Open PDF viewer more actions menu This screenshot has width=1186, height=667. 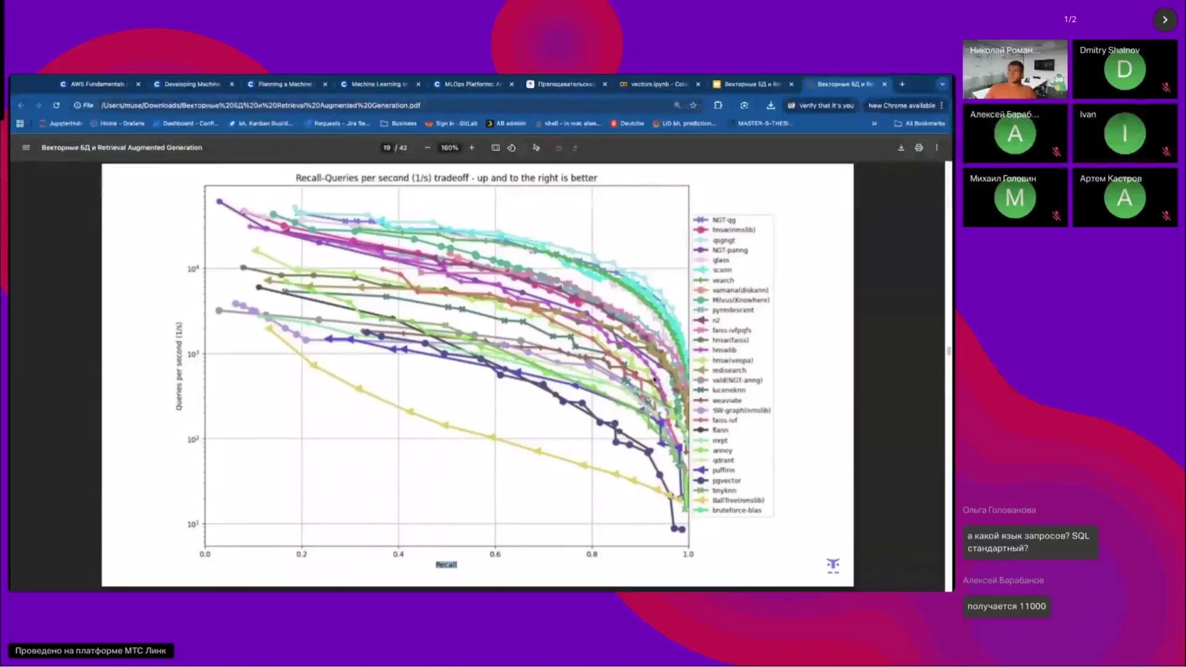coord(937,148)
